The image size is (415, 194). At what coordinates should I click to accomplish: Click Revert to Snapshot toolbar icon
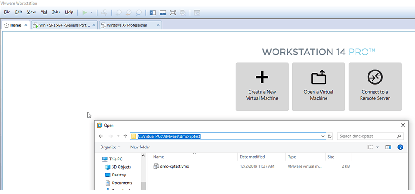pyautogui.click(x=129, y=12)
